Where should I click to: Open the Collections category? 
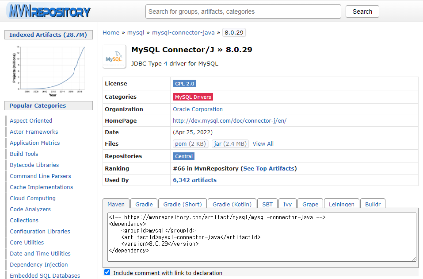coord(24,221)
